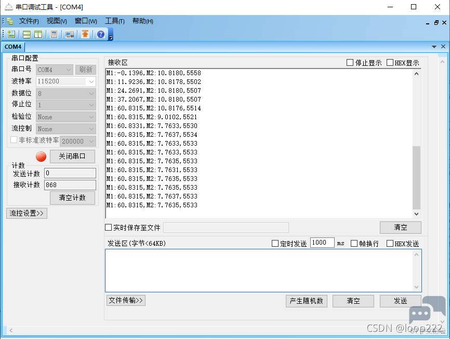Click send area scroll down arrow
Screen dimensions: 450x339
point(416,287)
